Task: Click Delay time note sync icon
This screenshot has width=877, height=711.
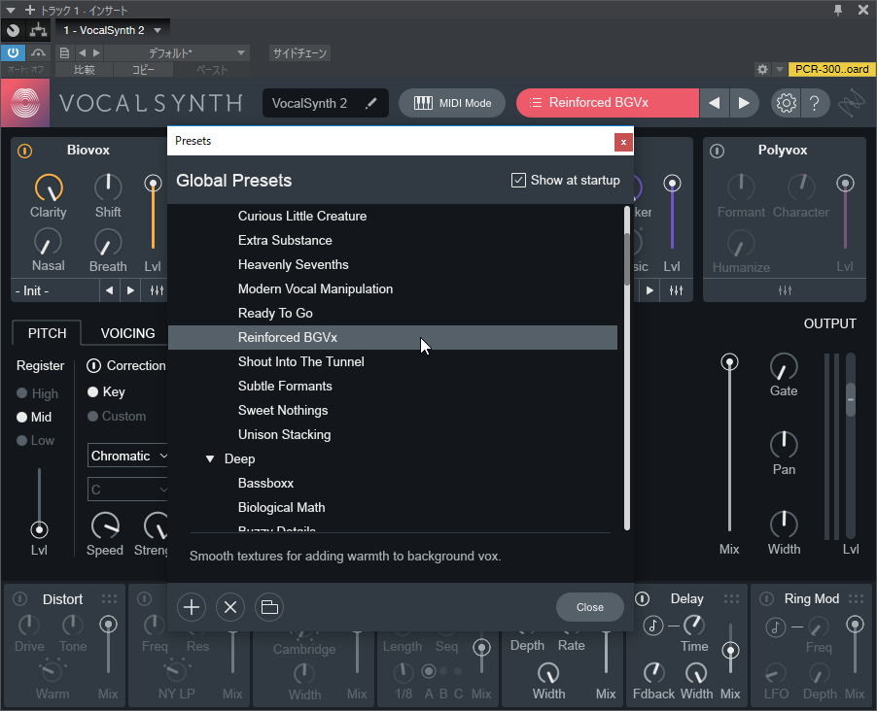Action: (x=653, y=625)
